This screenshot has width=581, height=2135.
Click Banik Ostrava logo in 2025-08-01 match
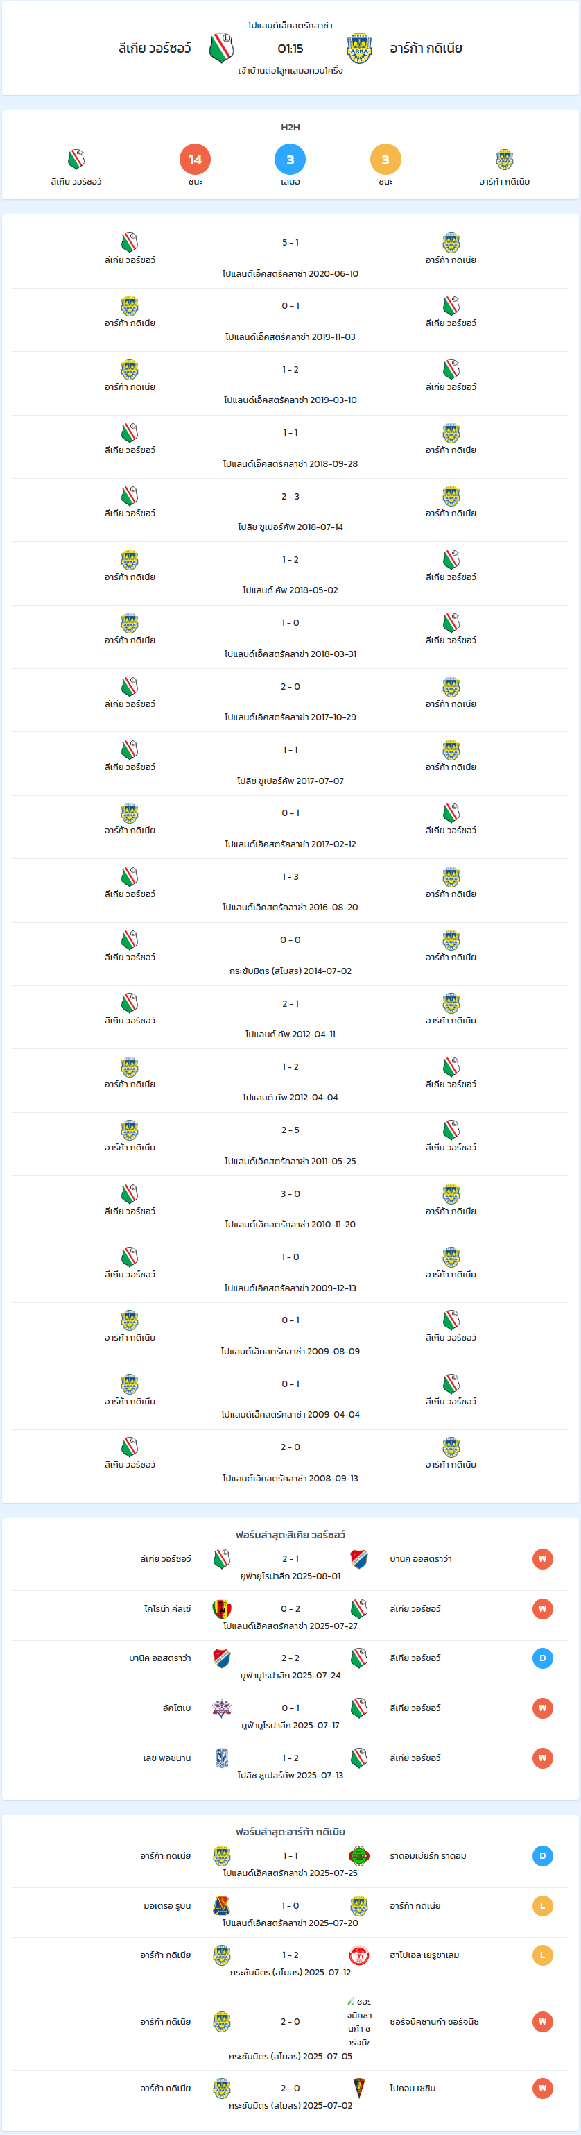click(x=359, y=1559)
